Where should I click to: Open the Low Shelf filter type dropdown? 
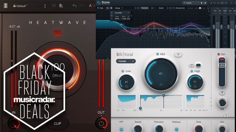tap(122, 13)
